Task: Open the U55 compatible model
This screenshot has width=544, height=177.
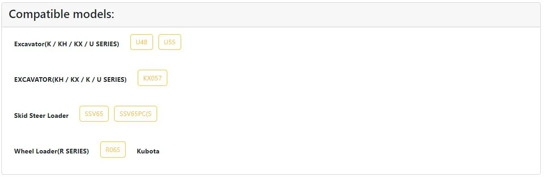Action: tap(170, 42)
